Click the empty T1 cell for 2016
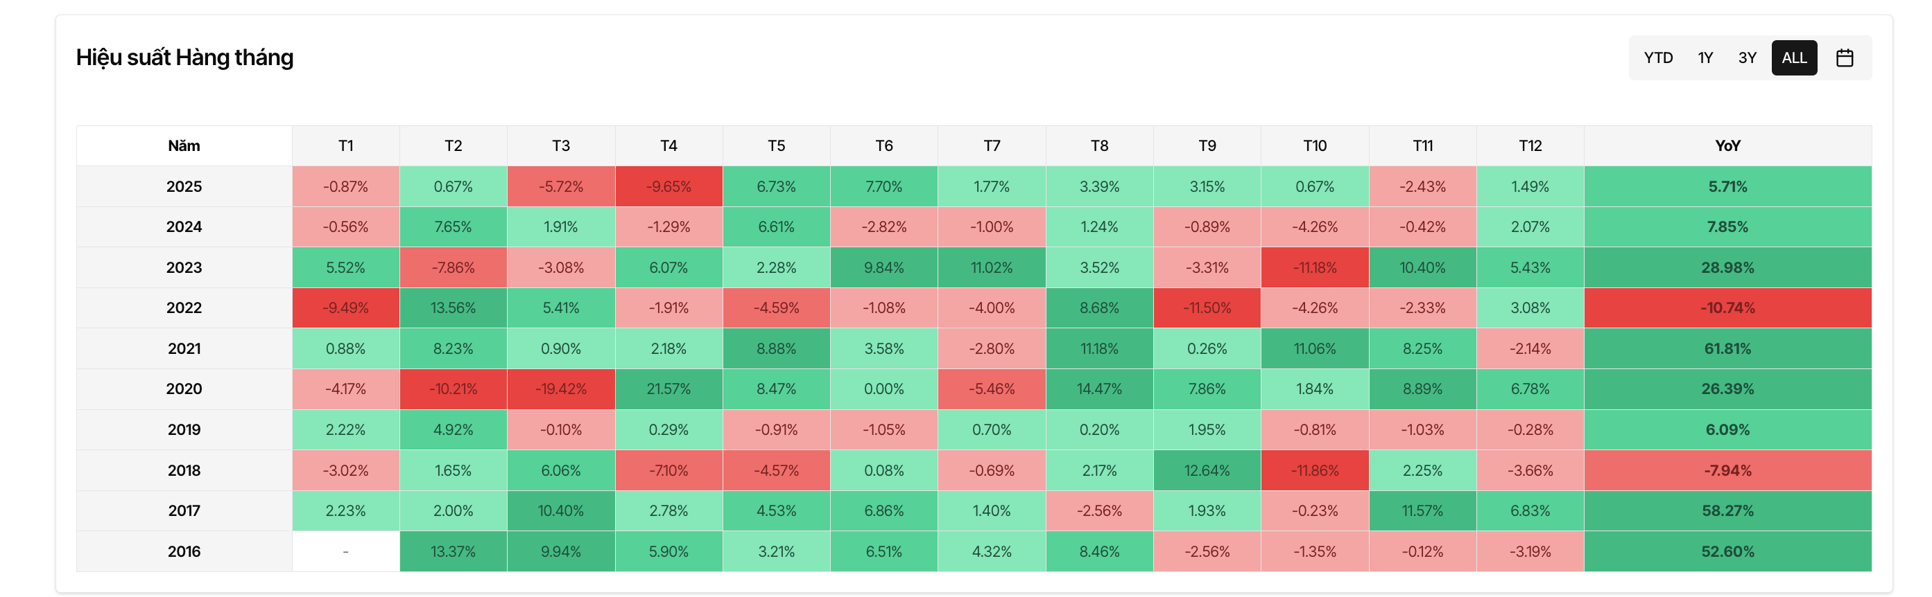1932x597 pixels. tap(345, 551)
